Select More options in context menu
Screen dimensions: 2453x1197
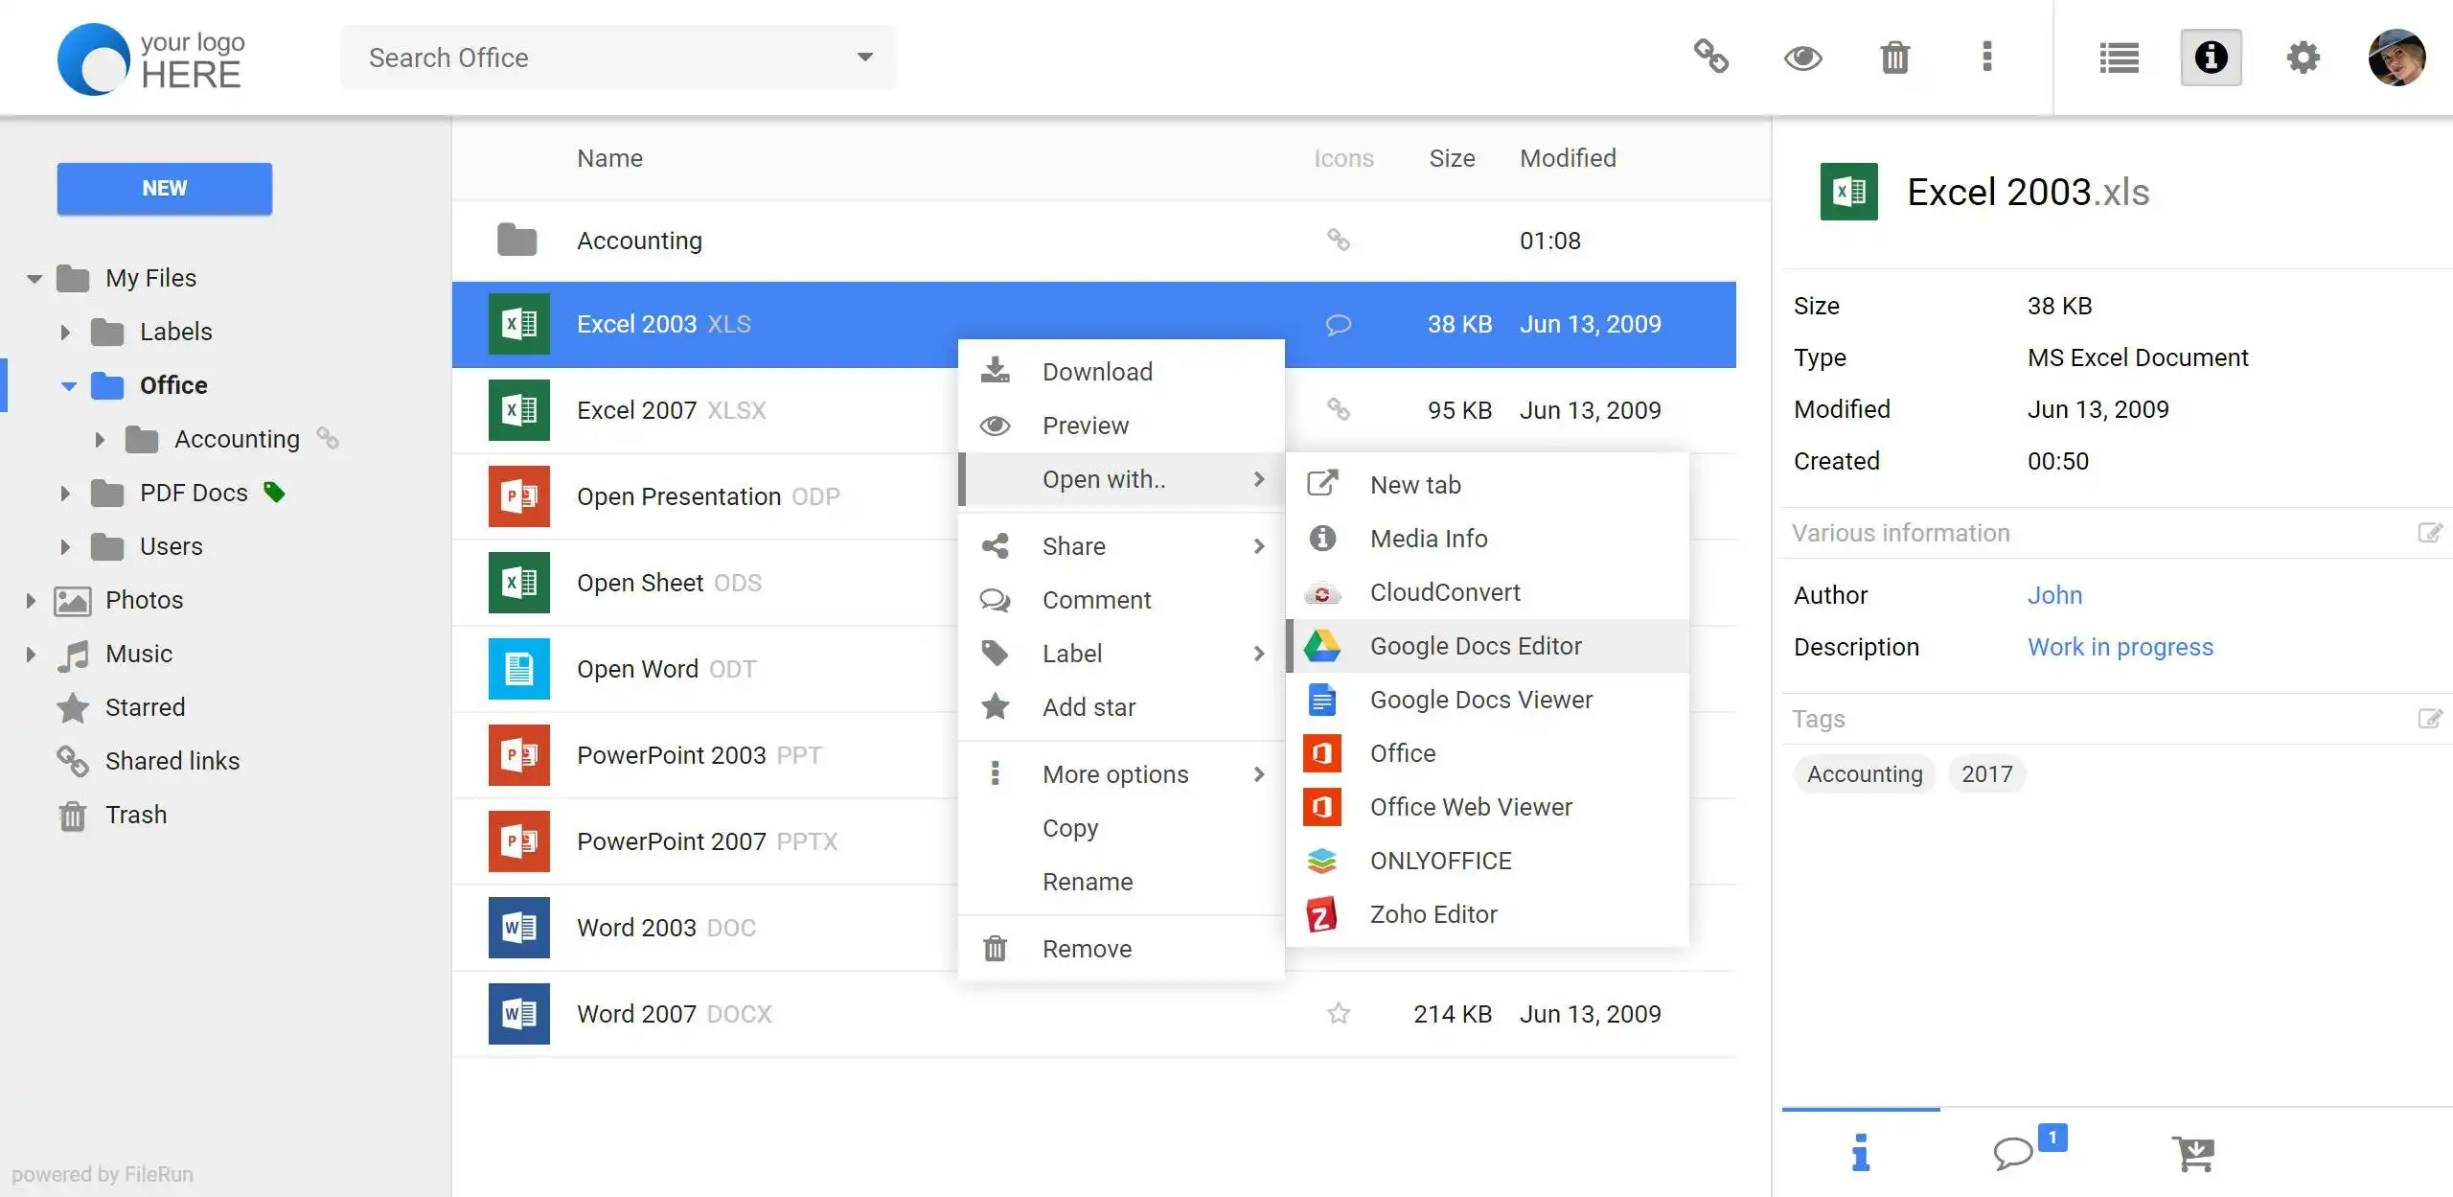pos(1115,773)
